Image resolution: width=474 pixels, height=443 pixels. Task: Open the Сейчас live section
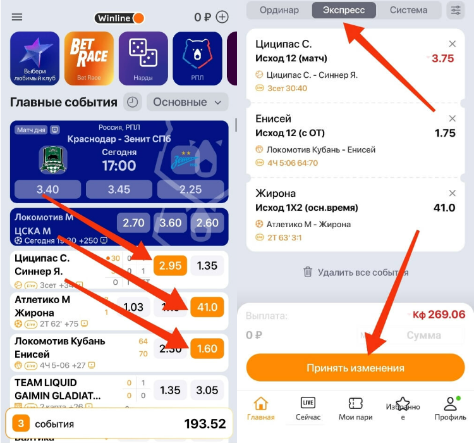pyautogui.click(x=308, y=409)
